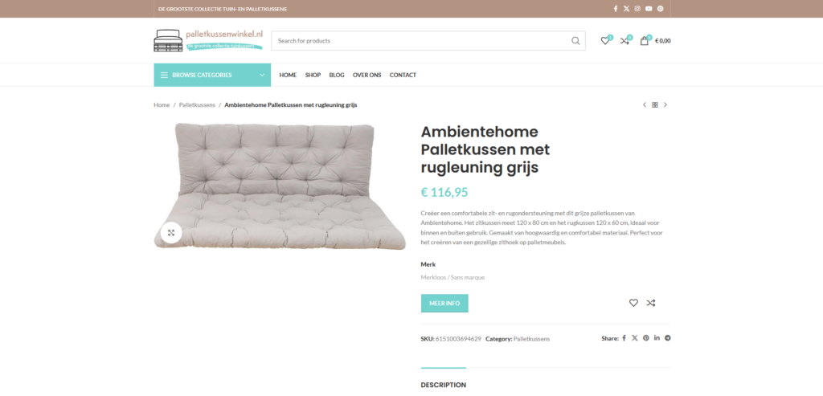
Task: Open the Facebook icon in top bar
Action: tap(615, 9)
